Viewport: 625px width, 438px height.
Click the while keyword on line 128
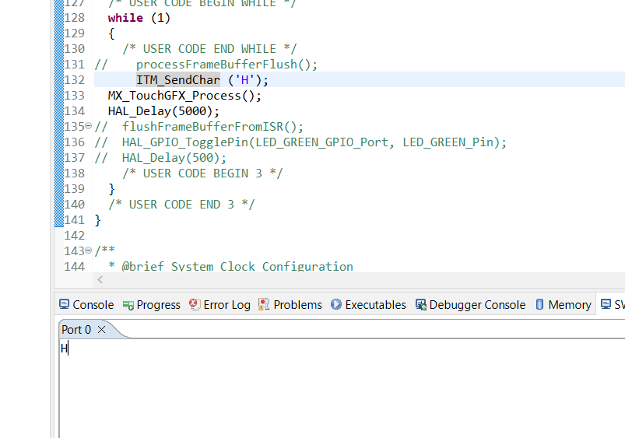[x=125, y=18]
